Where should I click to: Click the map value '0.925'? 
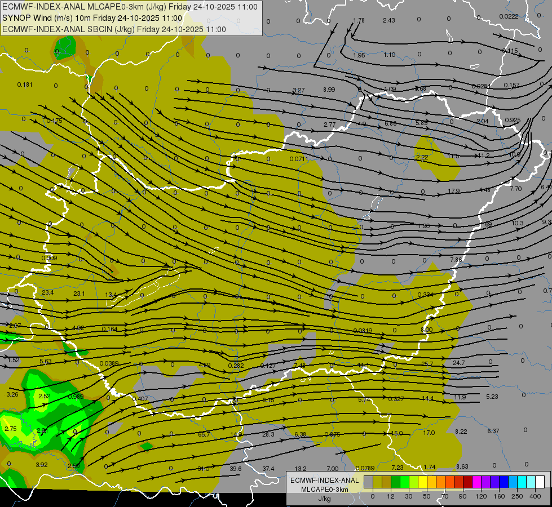513,120
